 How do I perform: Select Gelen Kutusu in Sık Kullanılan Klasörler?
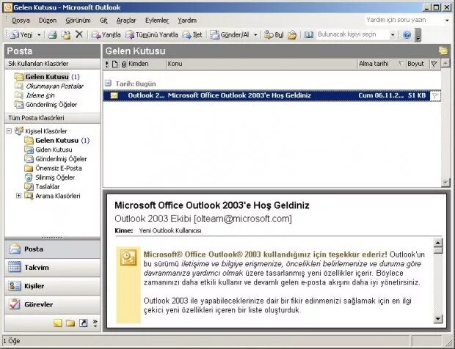click(x=47, y=77)
